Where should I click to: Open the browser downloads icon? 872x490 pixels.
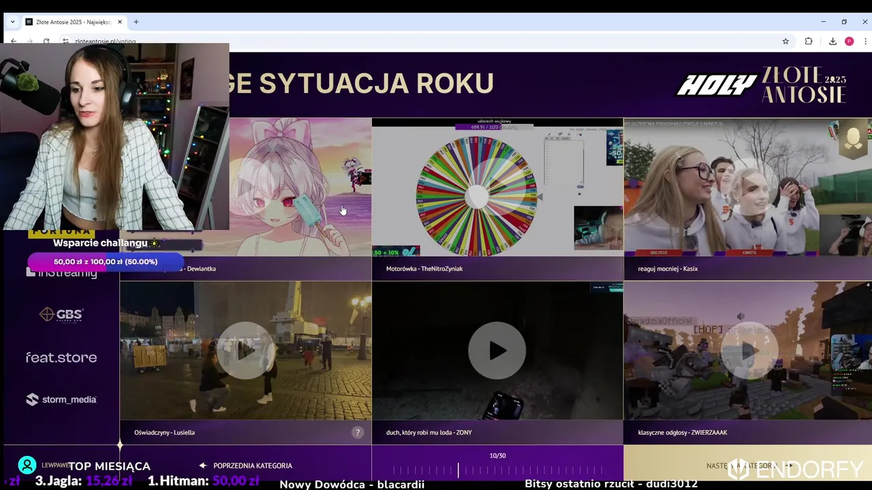(832, 41)
